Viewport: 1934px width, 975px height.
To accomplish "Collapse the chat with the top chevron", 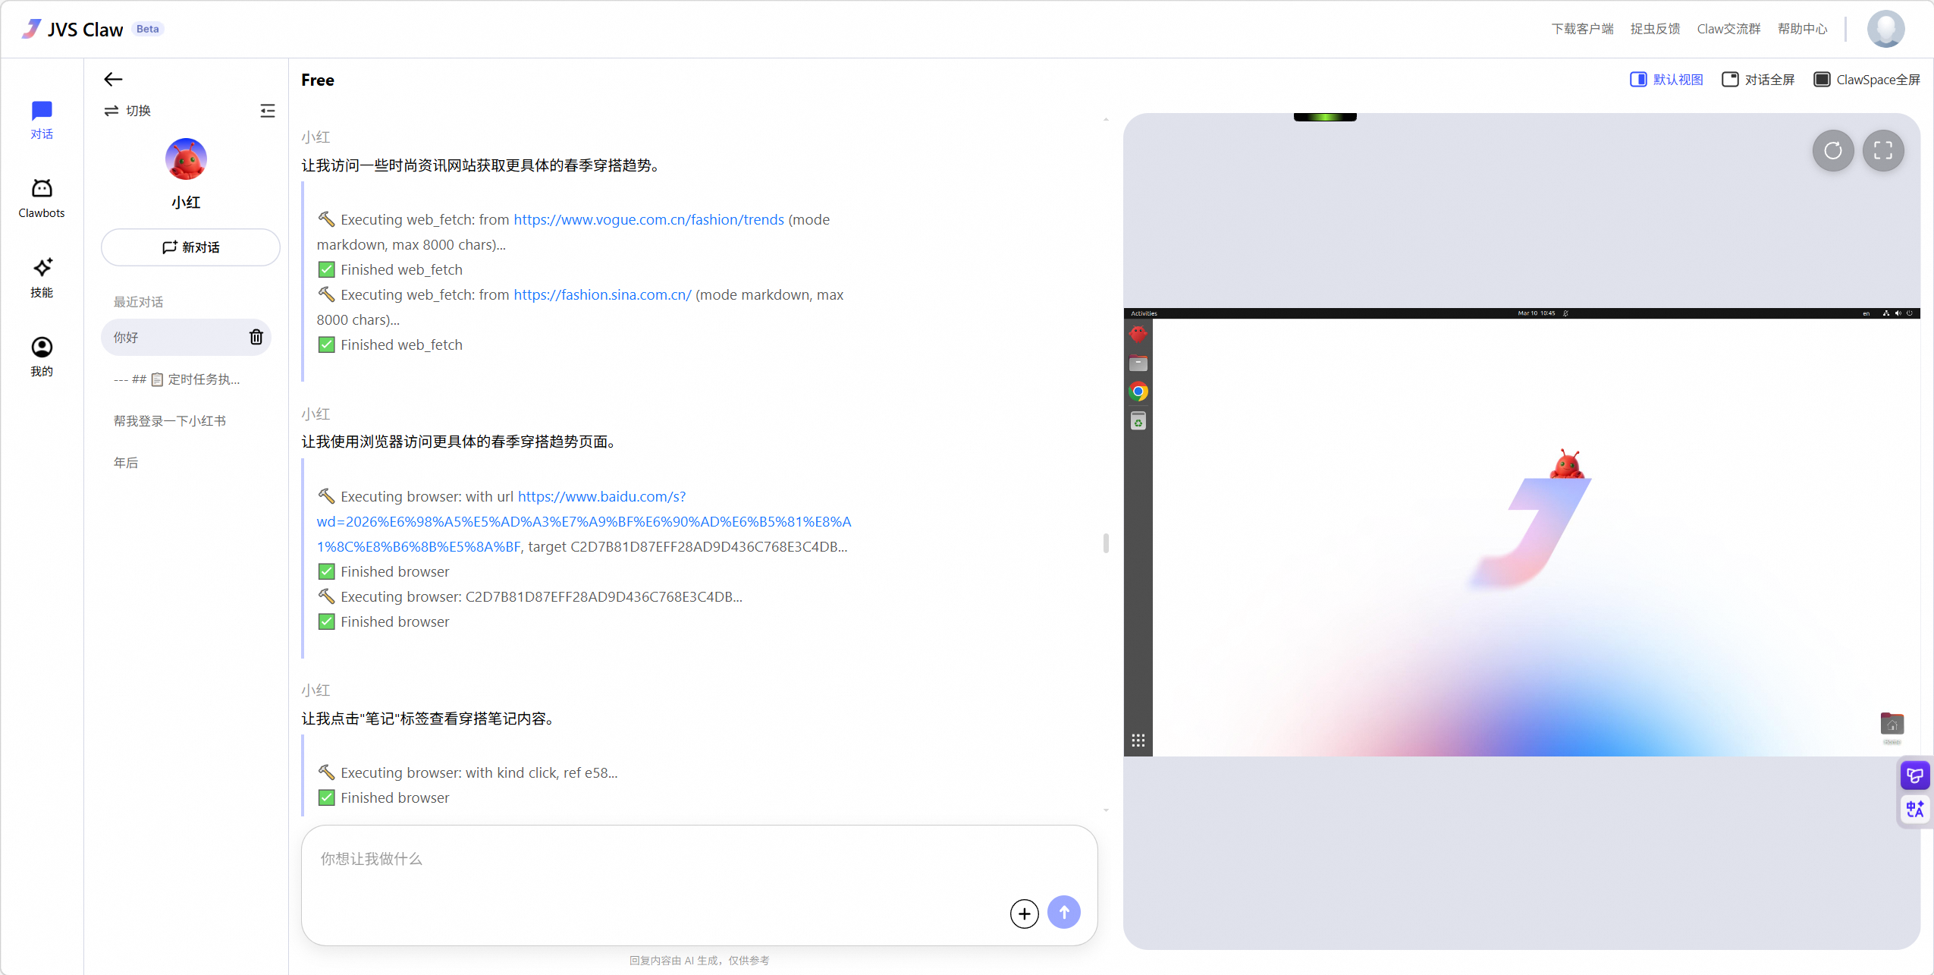I will [1105, 119].
